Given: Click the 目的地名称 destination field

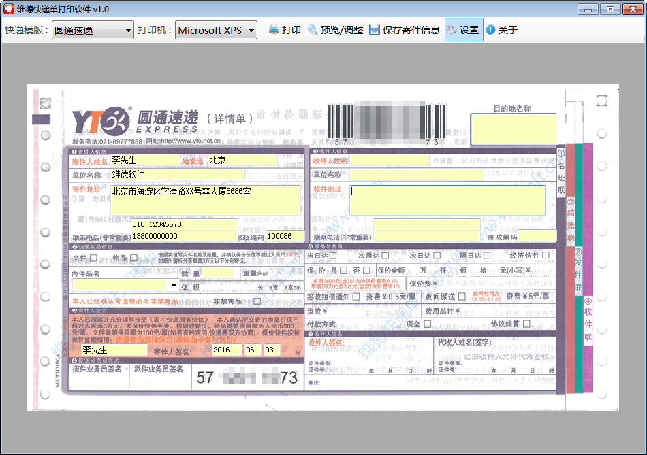Looking at the screenshot, I should 514,129.
